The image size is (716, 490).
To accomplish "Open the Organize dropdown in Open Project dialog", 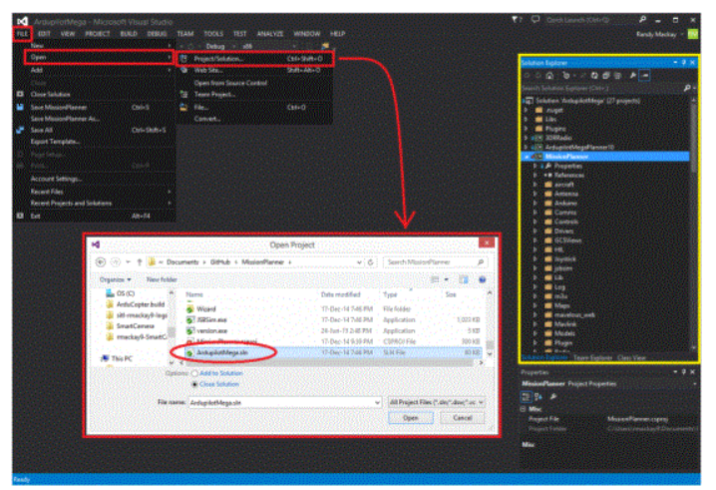I will coord(115,279).
